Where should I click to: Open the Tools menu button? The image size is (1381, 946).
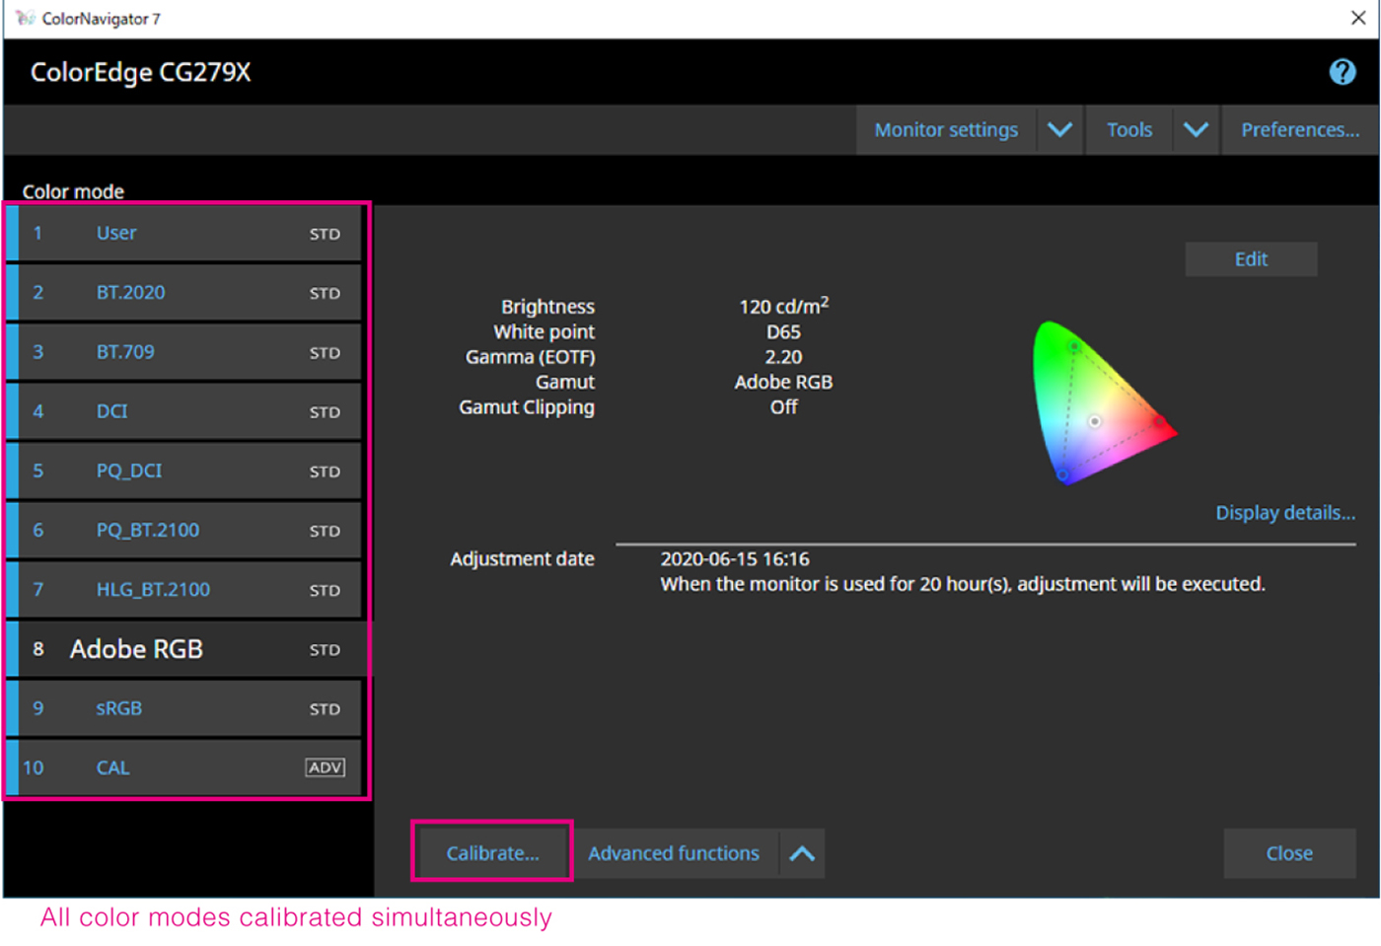click(x=1128, y=130)
